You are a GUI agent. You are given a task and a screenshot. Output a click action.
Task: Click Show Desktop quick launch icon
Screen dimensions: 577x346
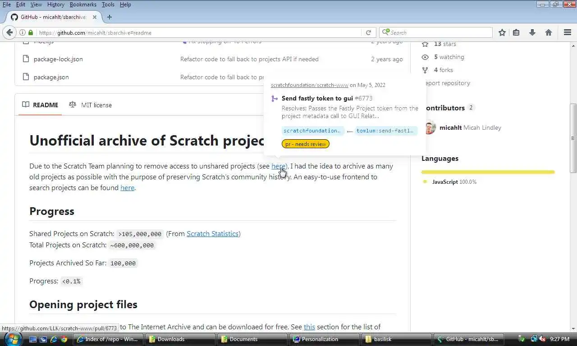coord(33,339)
